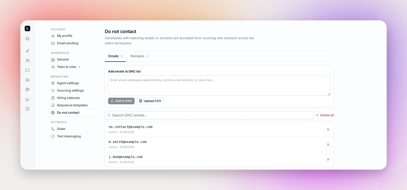Open My profile settings
Viewport: 407px width, 190px height.
[74, 36]
